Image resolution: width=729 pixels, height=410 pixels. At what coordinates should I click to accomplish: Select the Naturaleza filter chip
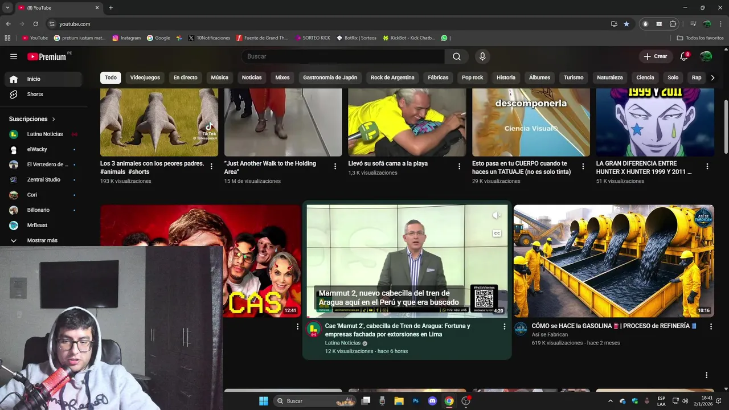(610, 77)
